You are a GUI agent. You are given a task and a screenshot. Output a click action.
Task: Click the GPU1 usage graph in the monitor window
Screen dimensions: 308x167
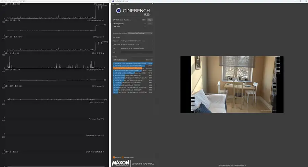tap(55, 61)
